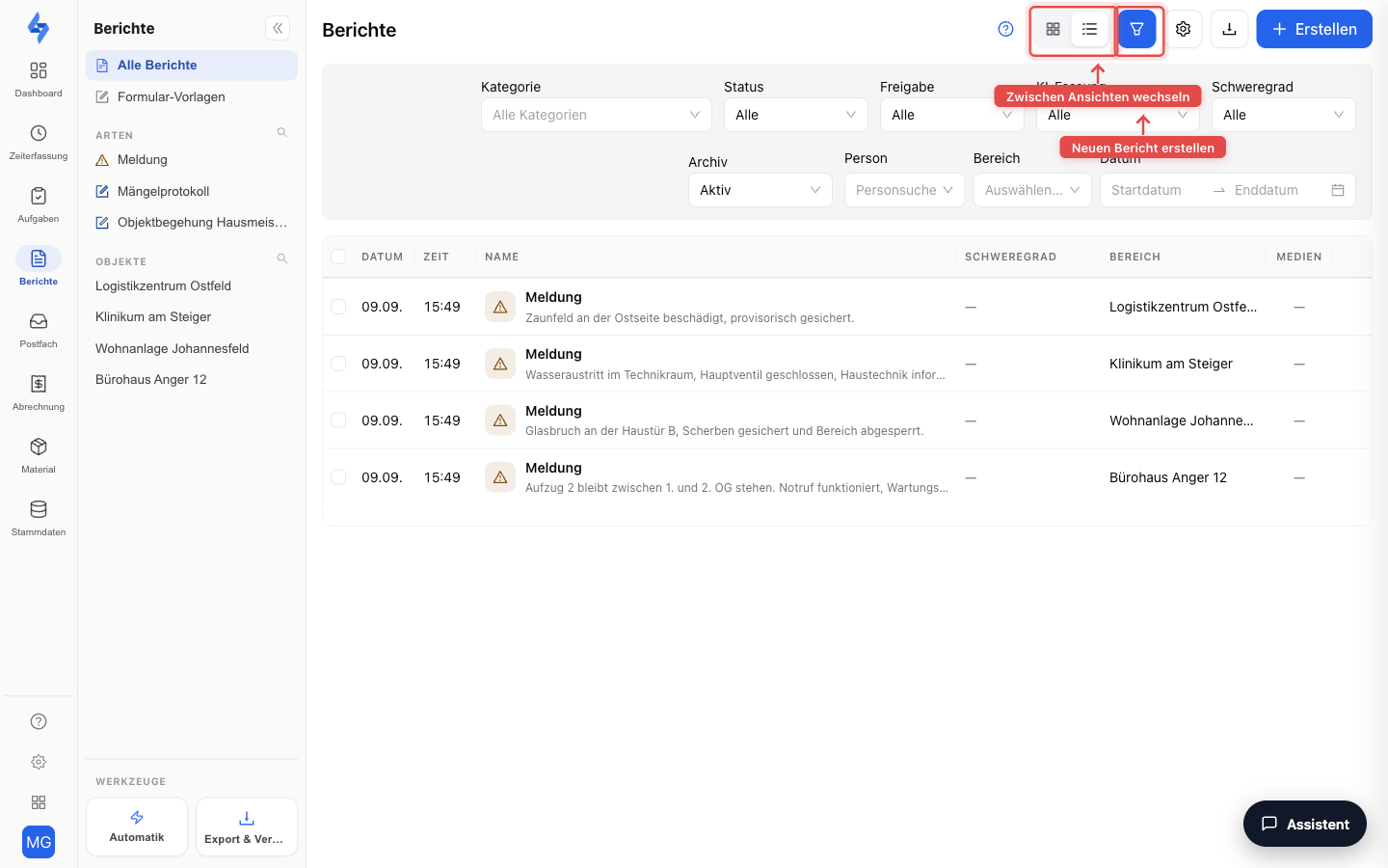Filter by Mängelprotokoll type
1388x868 pixels.
pos(192,191)
